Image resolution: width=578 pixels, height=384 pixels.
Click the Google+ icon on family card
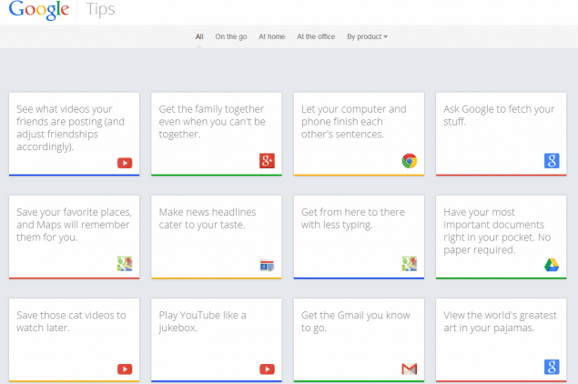click(x=267, y=161)
